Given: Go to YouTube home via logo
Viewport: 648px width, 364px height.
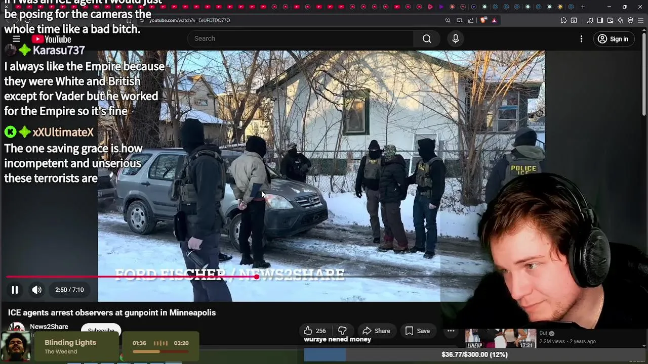Looking at the screenshot, I should 51,39.
